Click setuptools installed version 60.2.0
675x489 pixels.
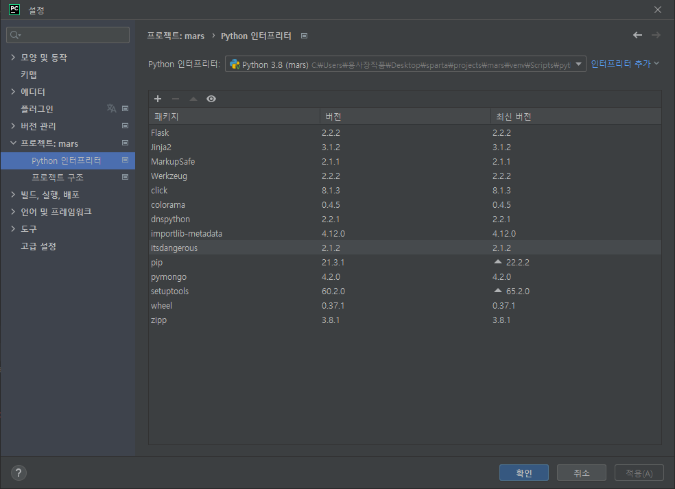[333, 291]
